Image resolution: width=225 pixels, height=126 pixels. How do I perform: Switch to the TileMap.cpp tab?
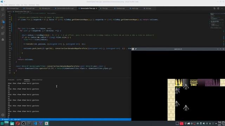[x=120, y=8]
